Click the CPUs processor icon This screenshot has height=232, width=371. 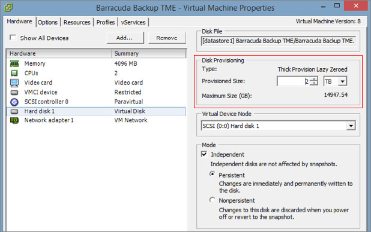[x=14, y=73]
